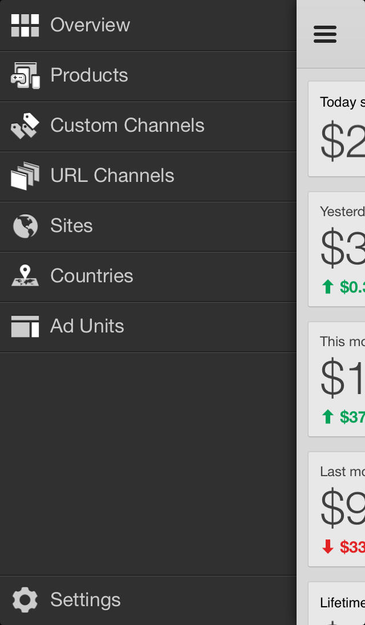Select the Countries label
This screenshot has width=365, height=625.
click(92, 276)
